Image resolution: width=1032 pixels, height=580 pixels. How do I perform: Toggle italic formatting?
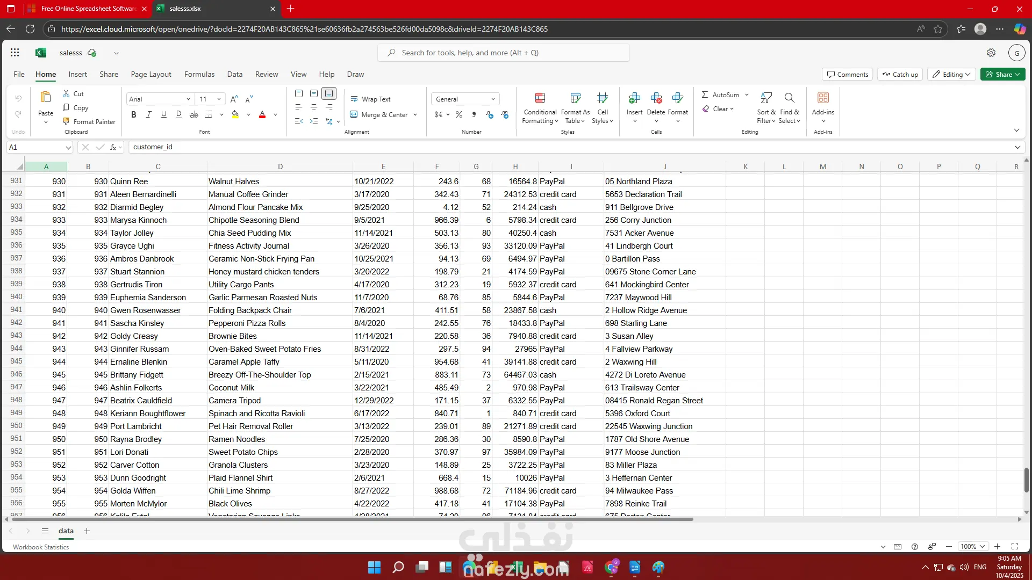pyautogui.click(x=149, y=114)
